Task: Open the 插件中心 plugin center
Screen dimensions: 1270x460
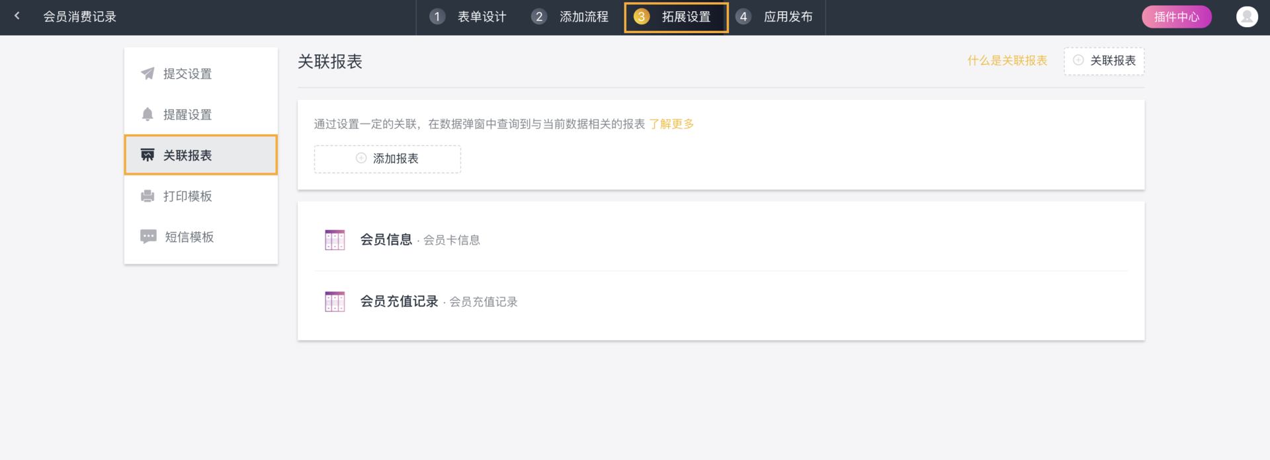Action: pos(1176,17)
